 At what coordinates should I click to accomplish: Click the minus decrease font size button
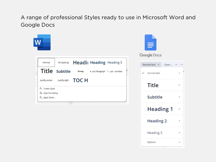tap(182, 64)
